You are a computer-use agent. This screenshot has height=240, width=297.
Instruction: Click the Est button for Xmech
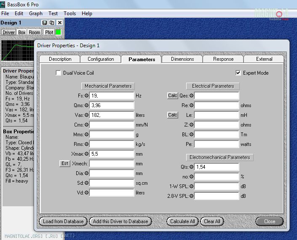pos(65,163)
